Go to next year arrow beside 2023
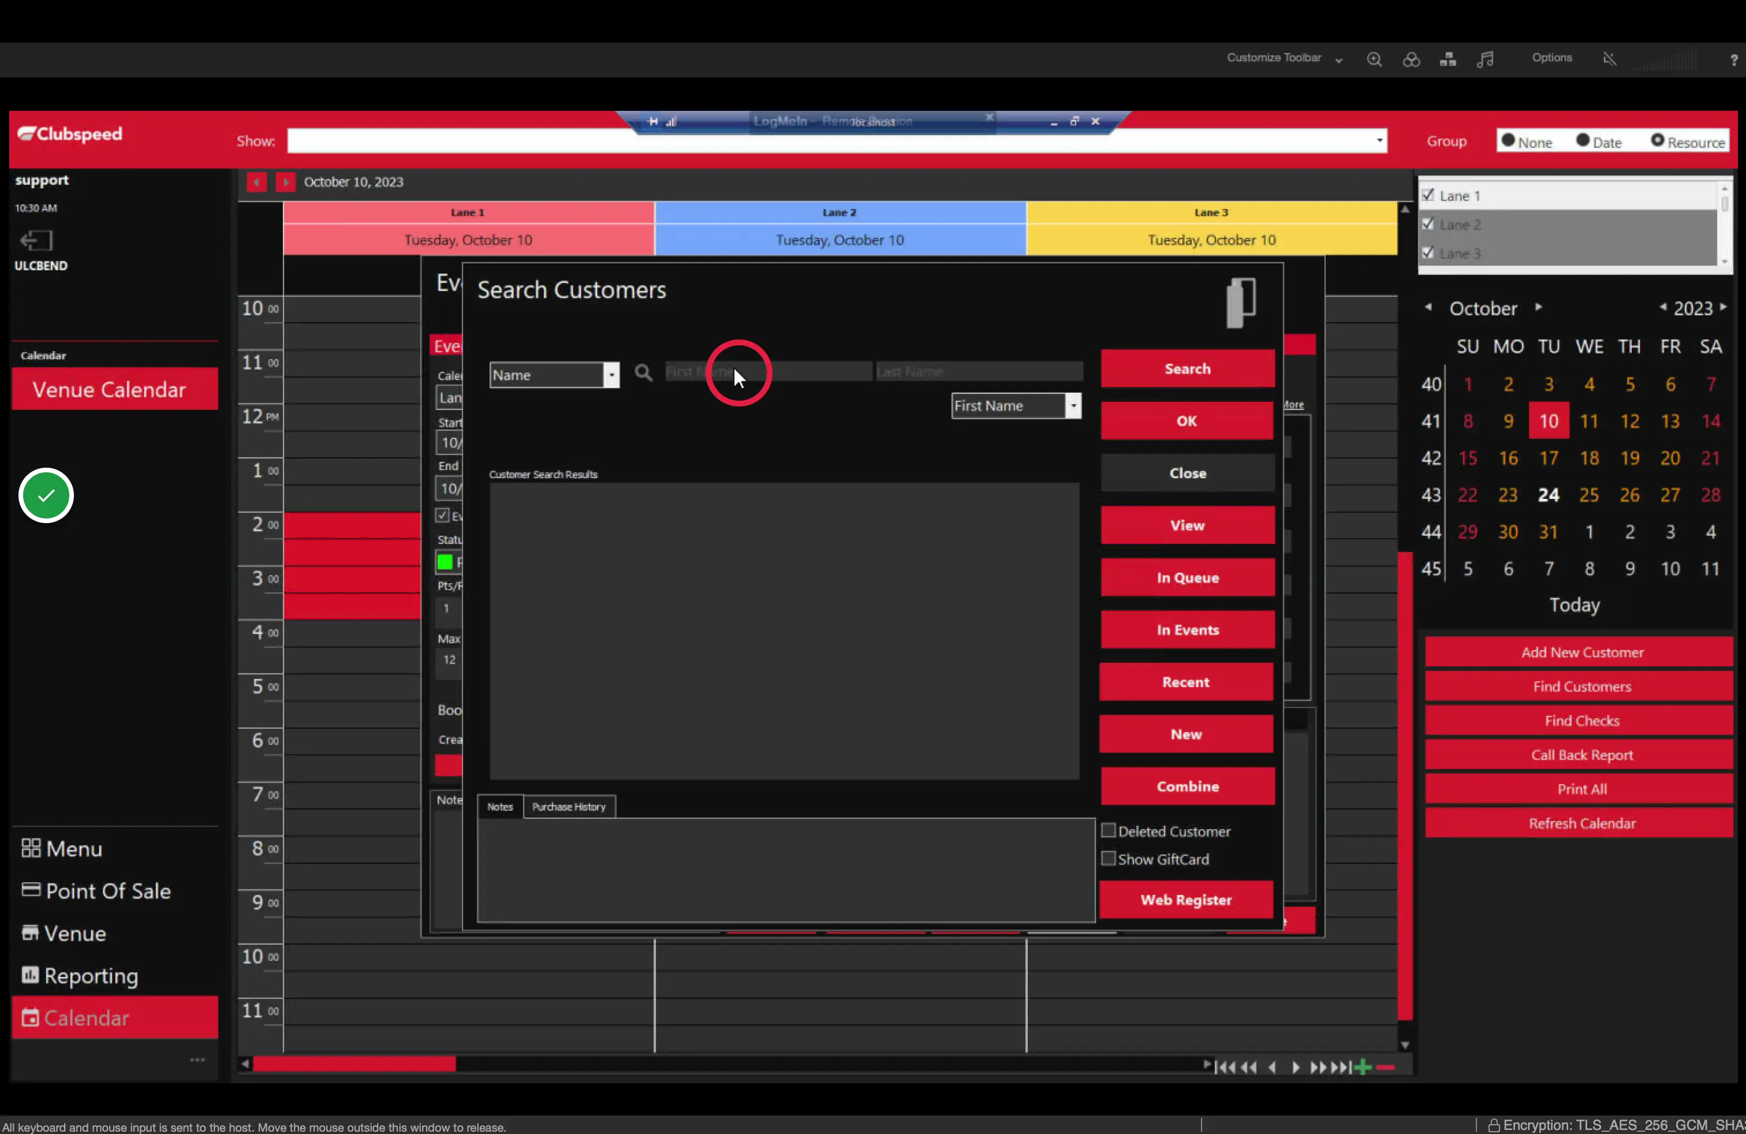 point(1723,307)
